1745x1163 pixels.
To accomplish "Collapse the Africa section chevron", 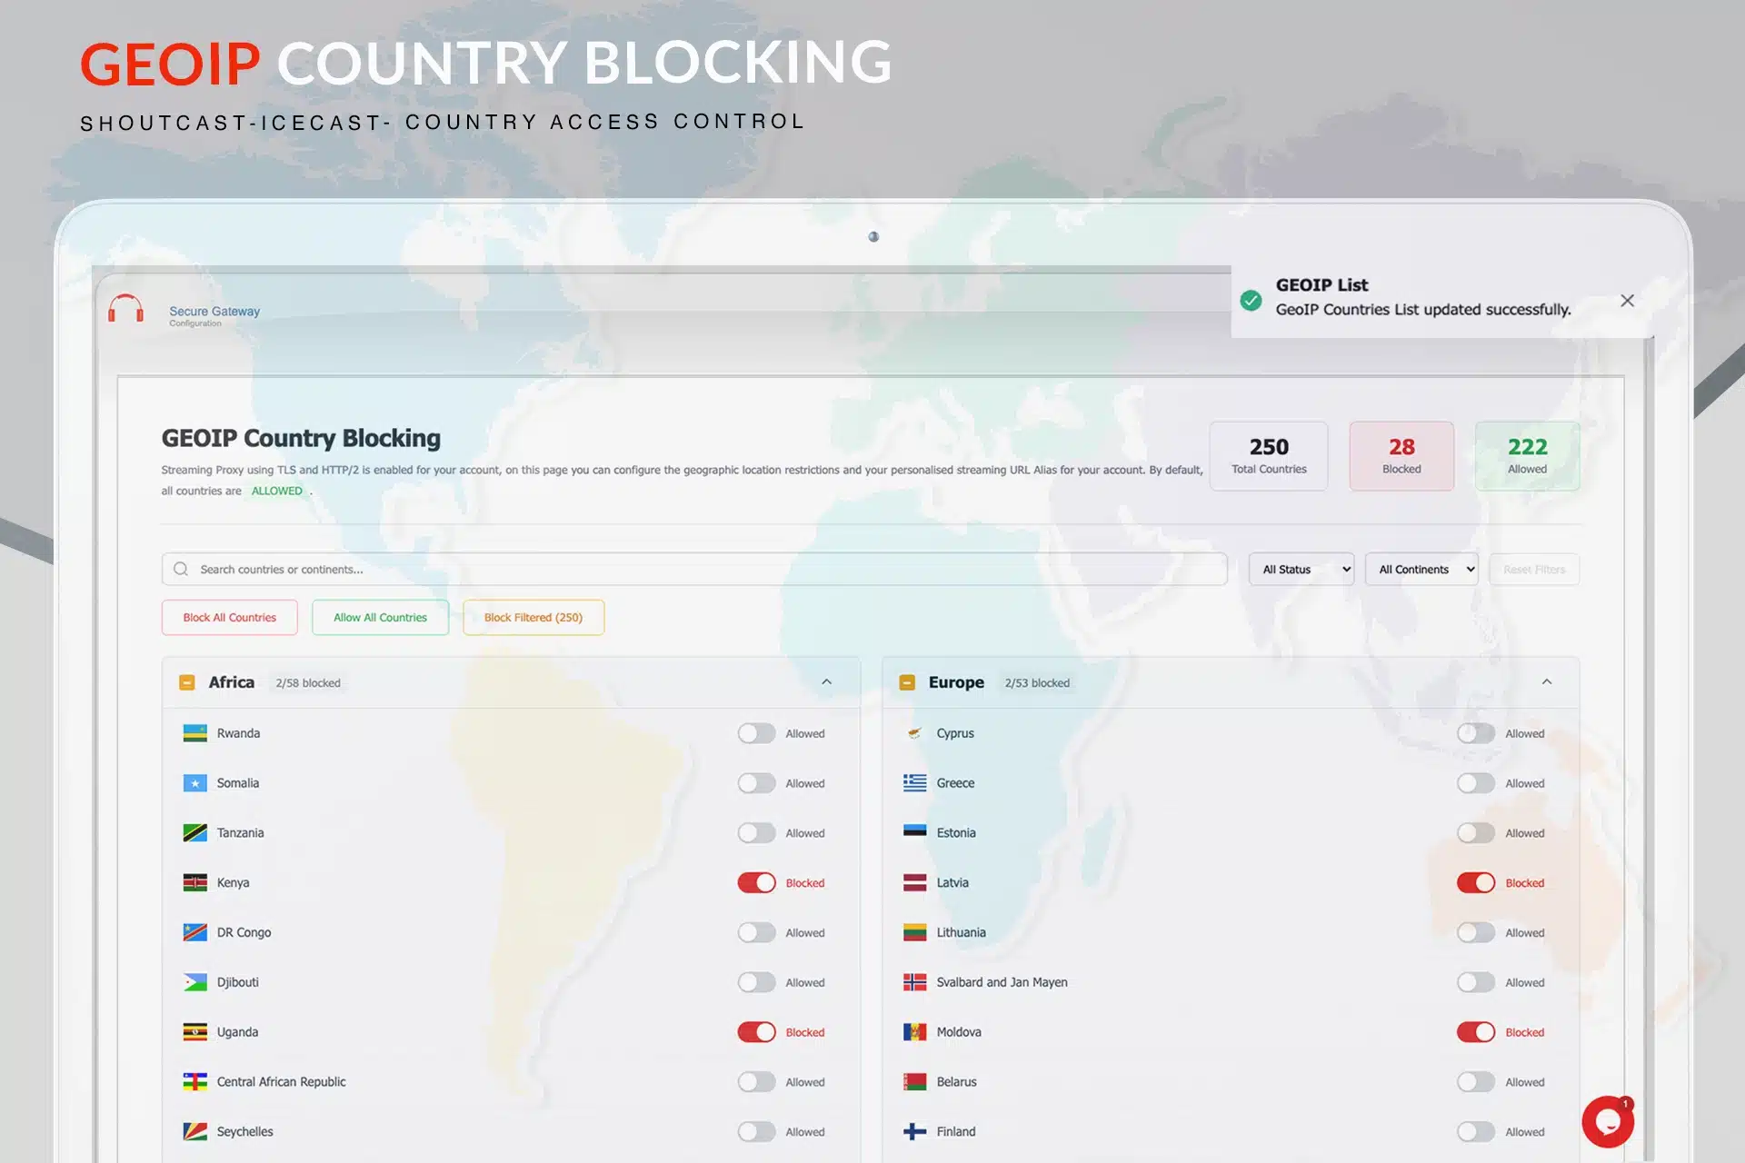I will [826, 682].
